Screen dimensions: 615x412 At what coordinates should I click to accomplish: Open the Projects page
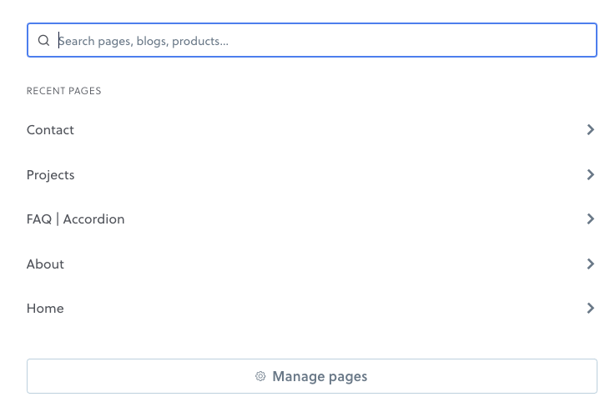pos(312,174)
